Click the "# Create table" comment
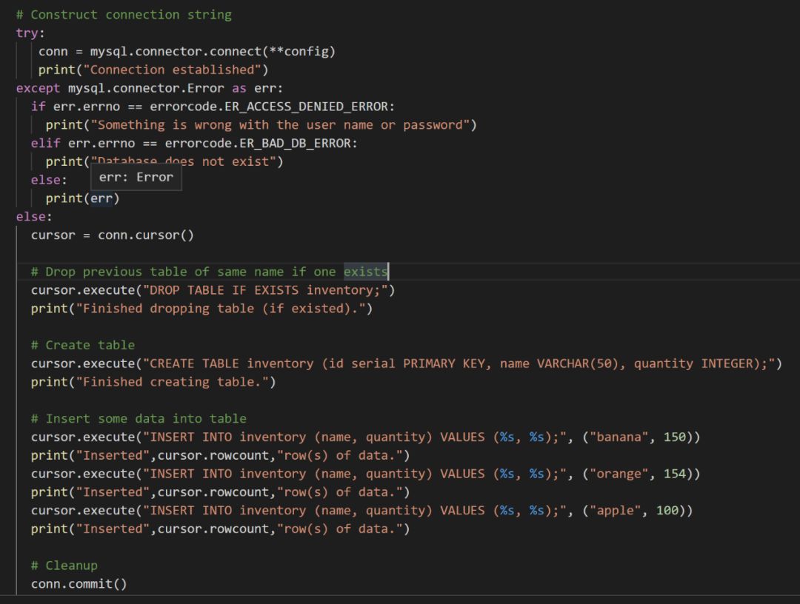 point(83,345)
